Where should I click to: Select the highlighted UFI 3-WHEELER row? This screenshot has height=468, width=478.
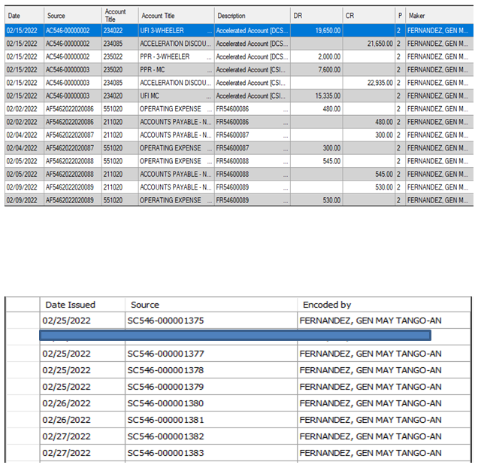(239, 31)
